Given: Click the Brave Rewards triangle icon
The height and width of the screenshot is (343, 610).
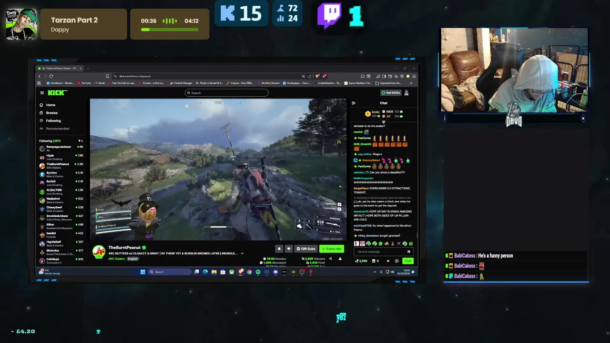Looking at the screenshot, I should tap(324, 76).
